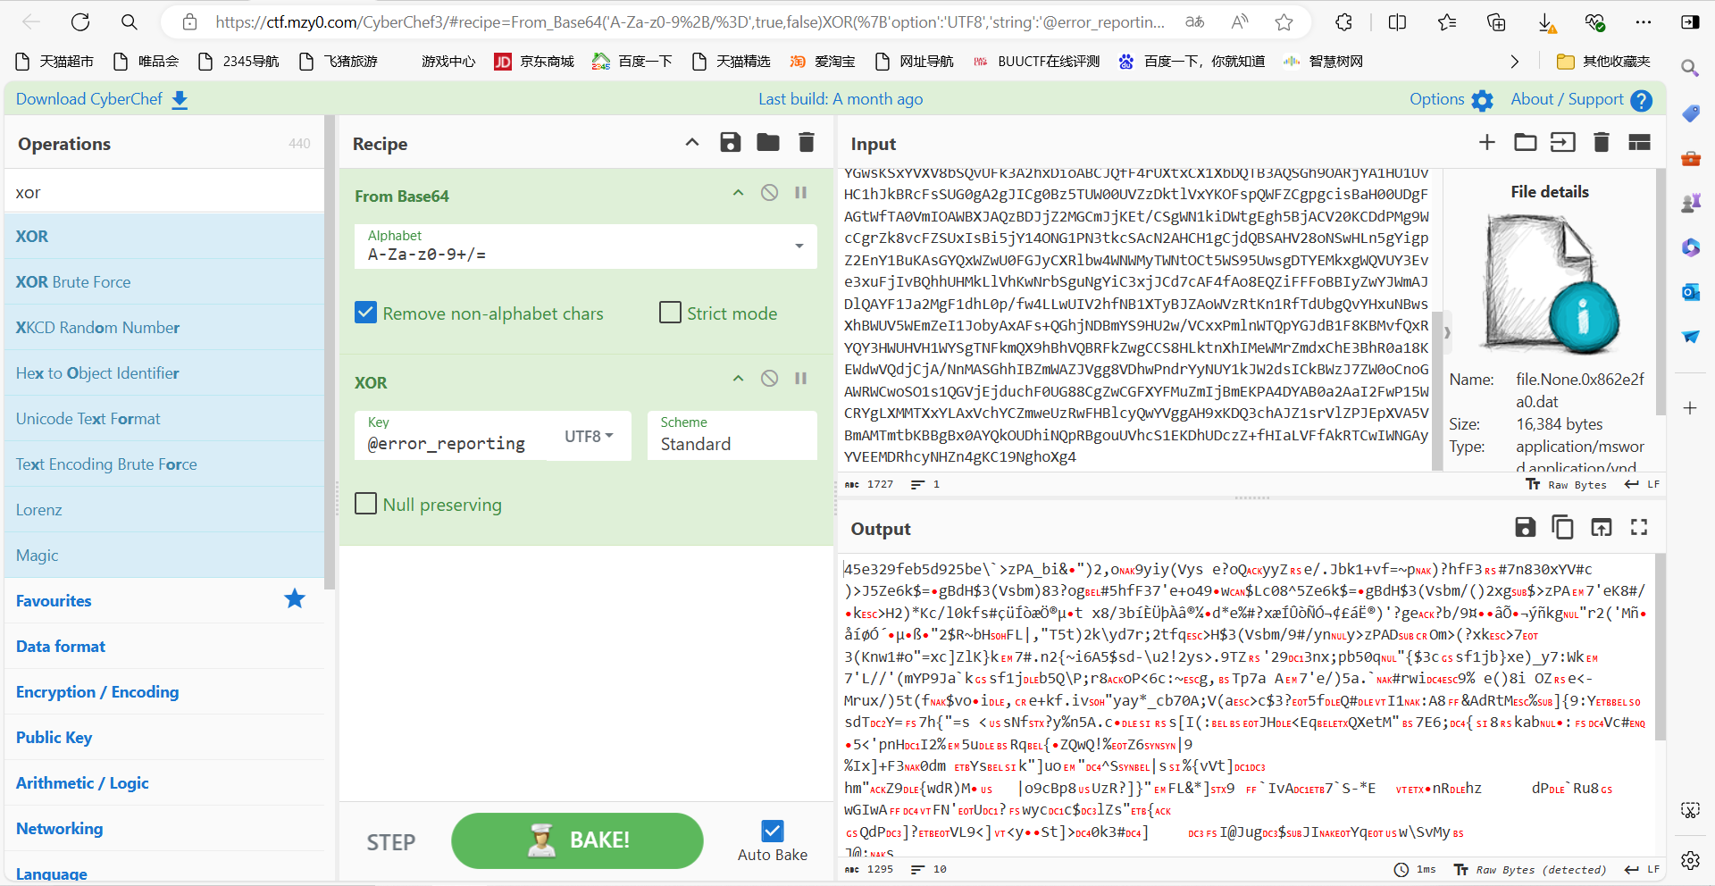
Task: Collapse the From Base64 operation
Action: click(738, 193)
